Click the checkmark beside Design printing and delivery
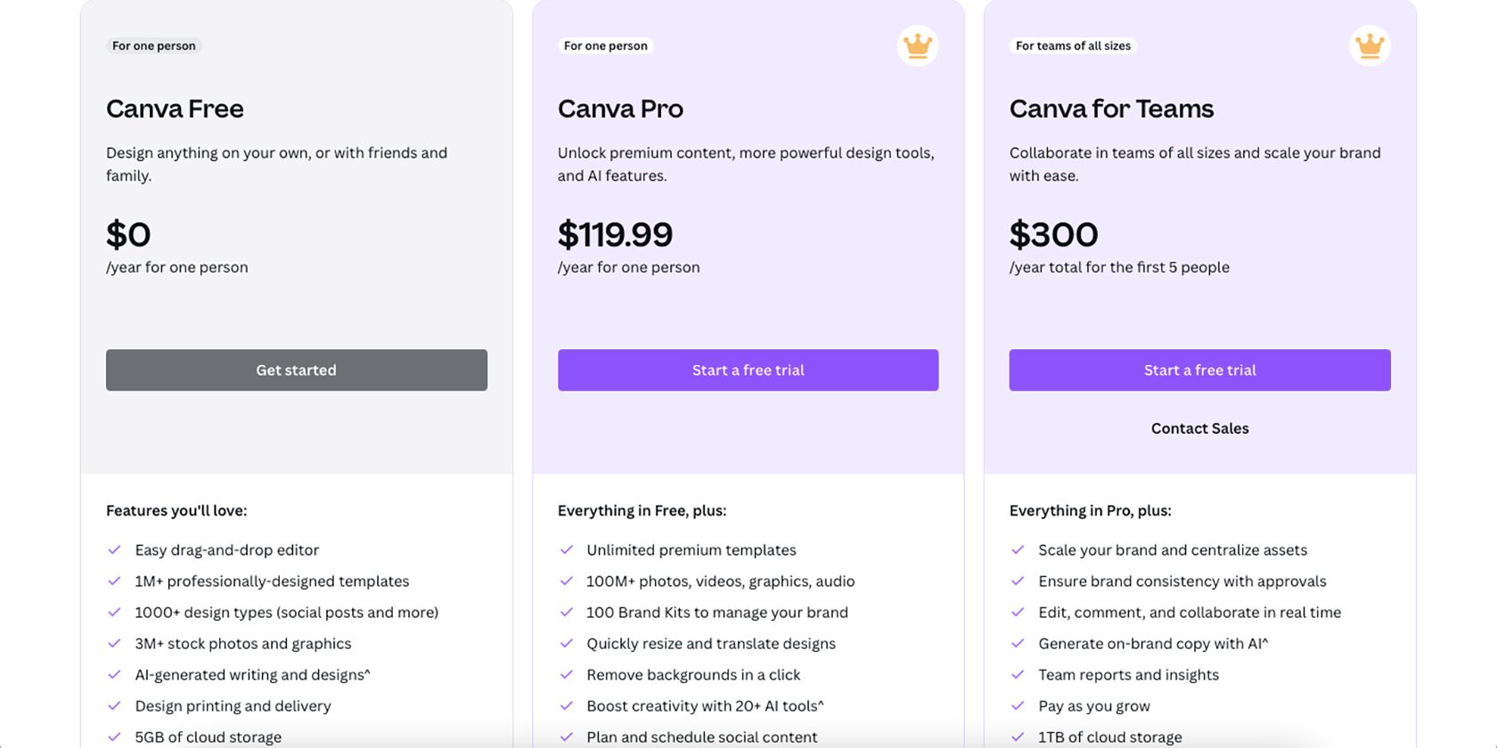This screenshot has width=1497, height=748. [116, 706]
